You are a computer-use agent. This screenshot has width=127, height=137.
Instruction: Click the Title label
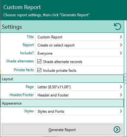[30, 37]
